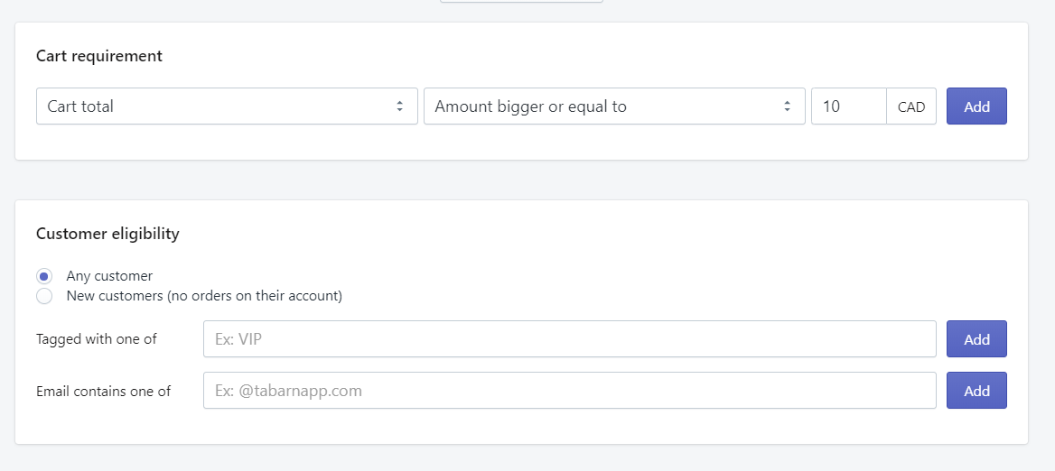Click the cart amount field showing 10
This screenshot has height=471, width=1055.
pyautogui.click(x=848, y=106)
